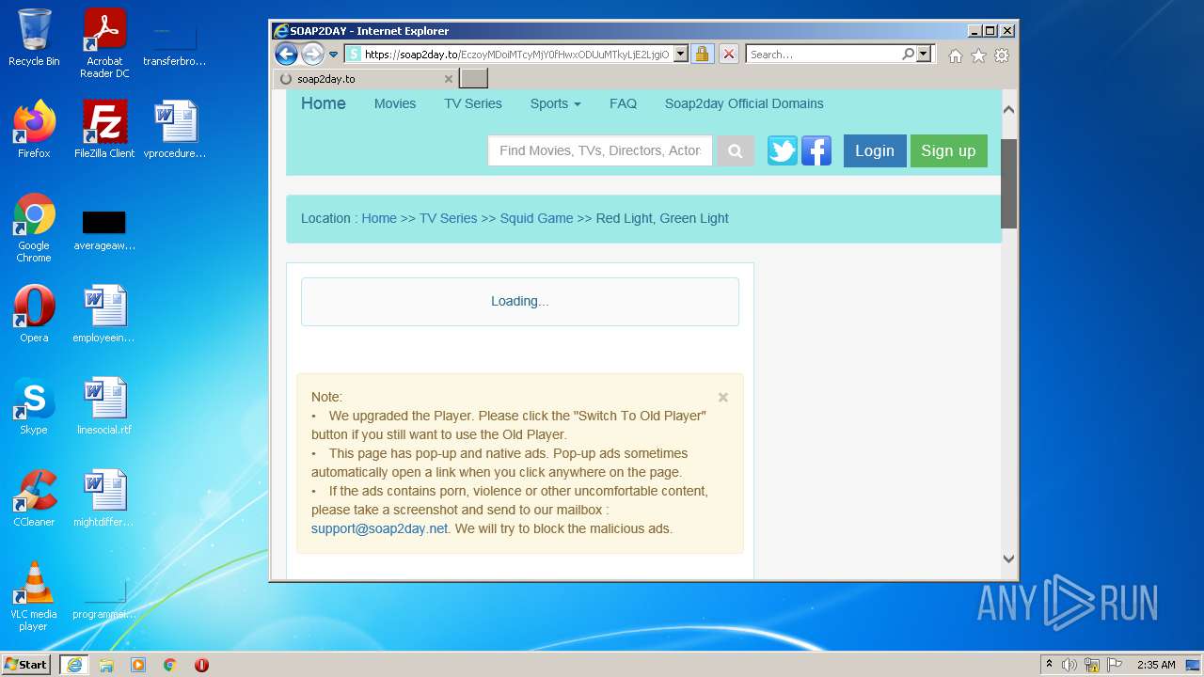Viewport: 1204px width, 677px height.
Task: Click the page scrollbar down arrow
Action: point(1008,559)
